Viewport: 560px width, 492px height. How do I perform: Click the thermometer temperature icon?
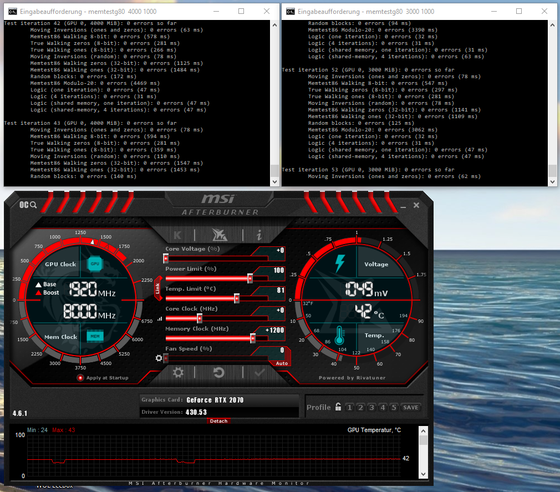(x=339, y=336)
